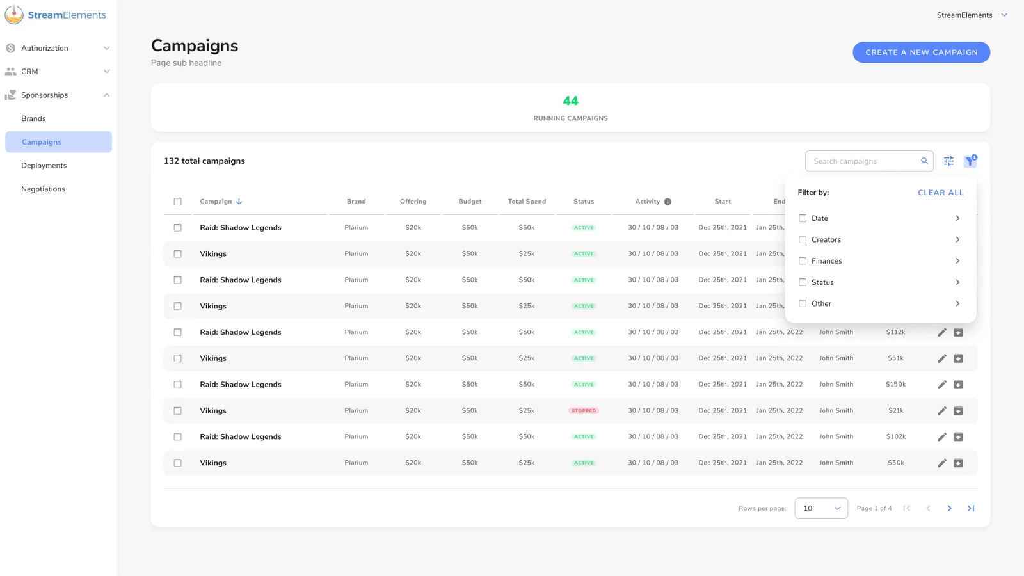
Task: Expand the CRM sidebar chevron
Action: [x=106, y=72]
